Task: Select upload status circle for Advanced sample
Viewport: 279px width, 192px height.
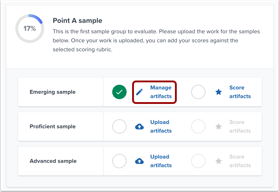Action: coord(120,161)
